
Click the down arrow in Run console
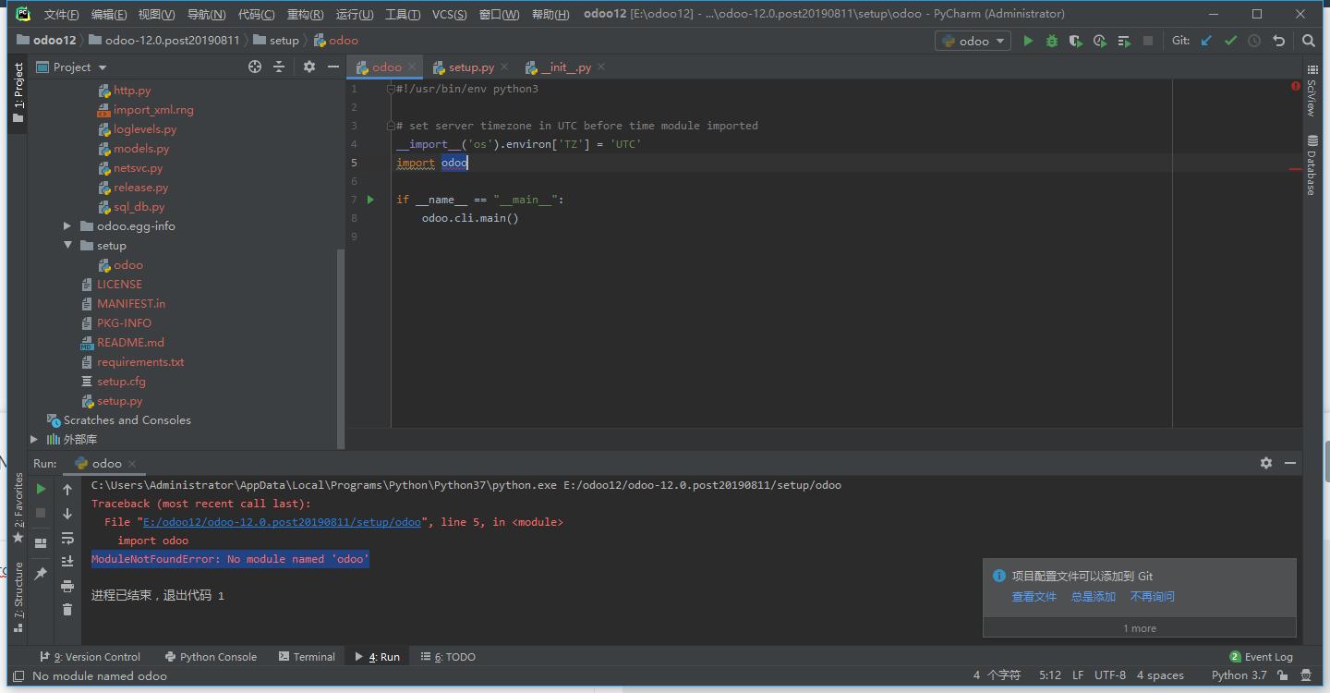point(67,514)
